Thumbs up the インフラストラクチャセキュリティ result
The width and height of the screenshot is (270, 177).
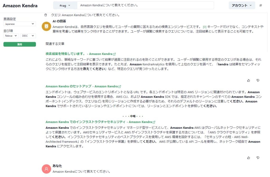248,158
